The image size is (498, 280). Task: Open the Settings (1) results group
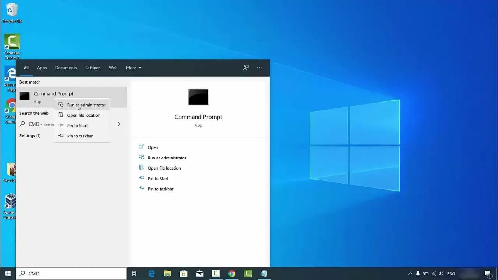coord(30,135)
